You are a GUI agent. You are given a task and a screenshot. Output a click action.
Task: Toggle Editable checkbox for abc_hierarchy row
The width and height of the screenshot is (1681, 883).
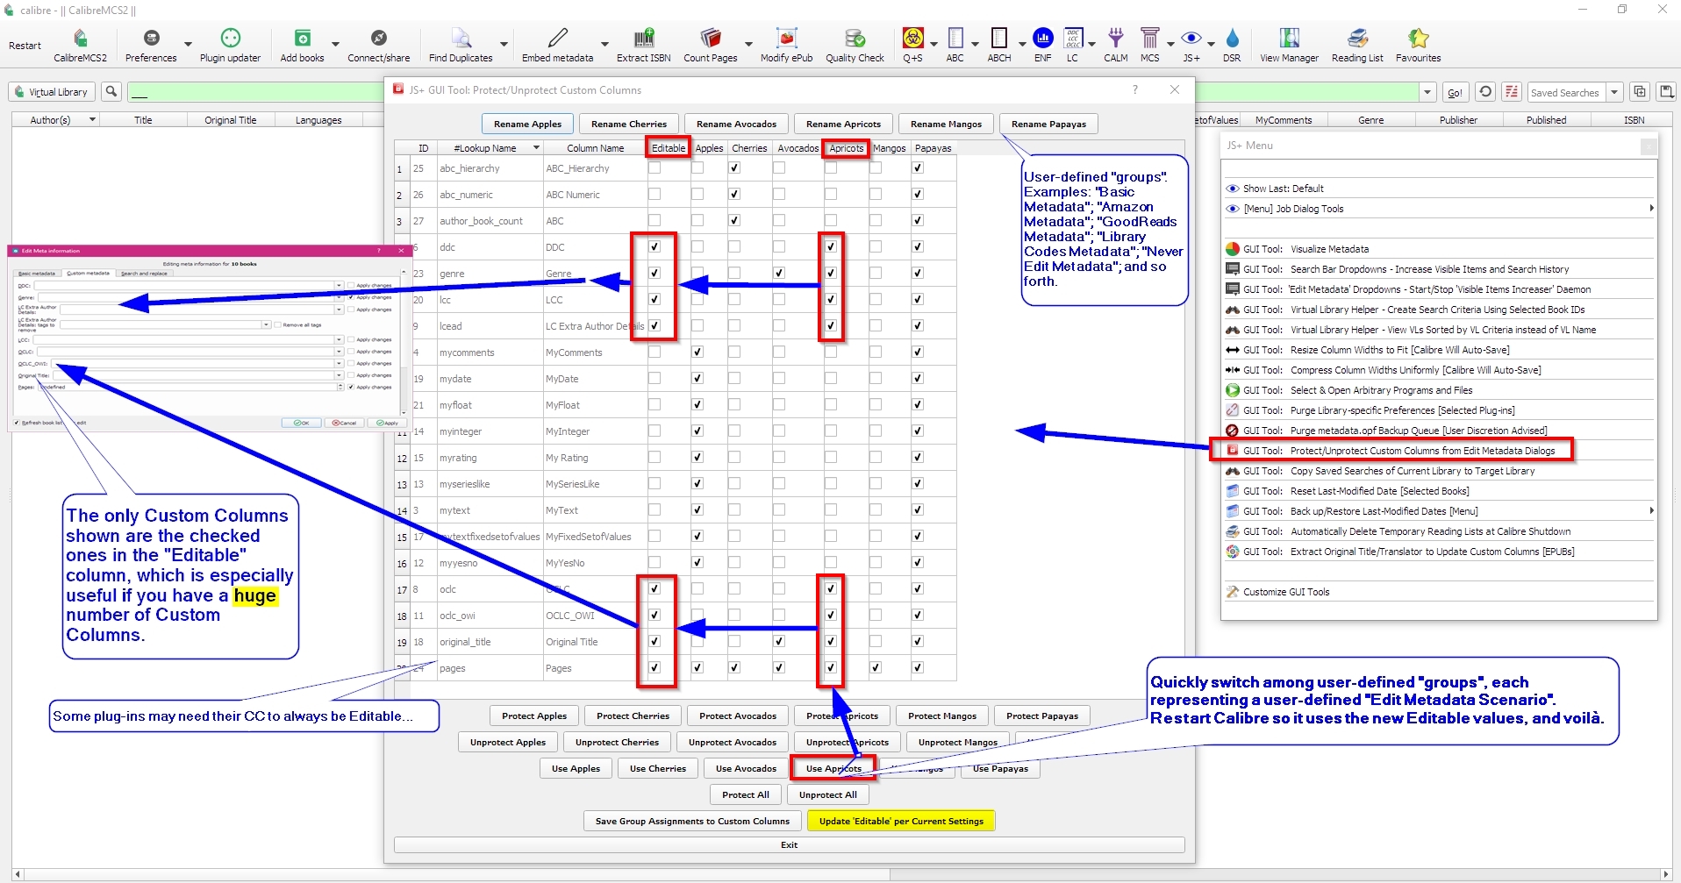(x=655, y=168)
